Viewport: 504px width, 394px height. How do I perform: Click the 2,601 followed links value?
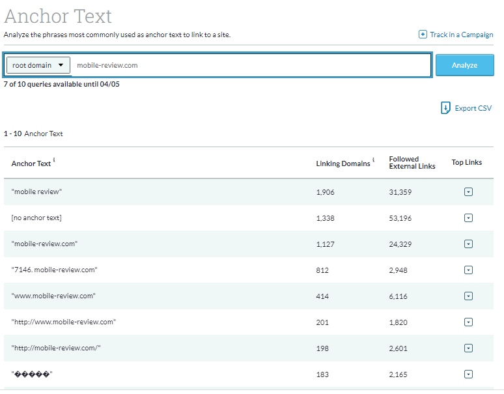click(x=399, y=348)
